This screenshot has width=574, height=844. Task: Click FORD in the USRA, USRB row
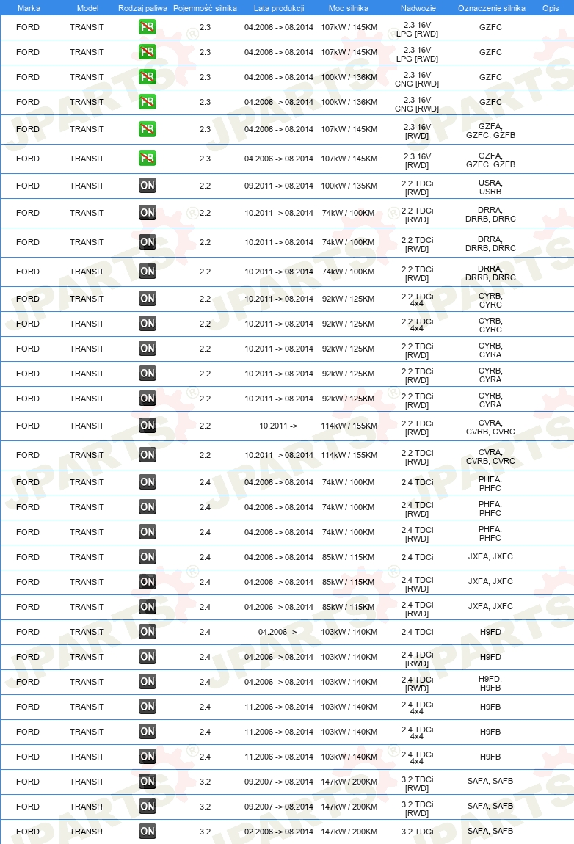pos(28,186)
